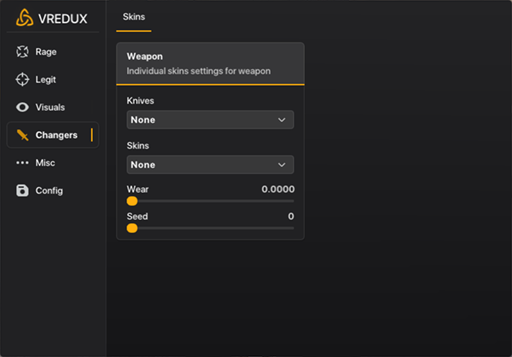Image resolution: width=512 pixels, height=357 pixels.
Task: Click the Misc three-dots icon
Action: pos(22,163)
